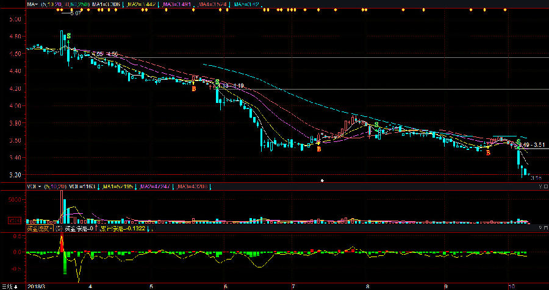Click the S sell marker labeled 3.49 - 3.51
549x290 pixels.
point(518,143)
